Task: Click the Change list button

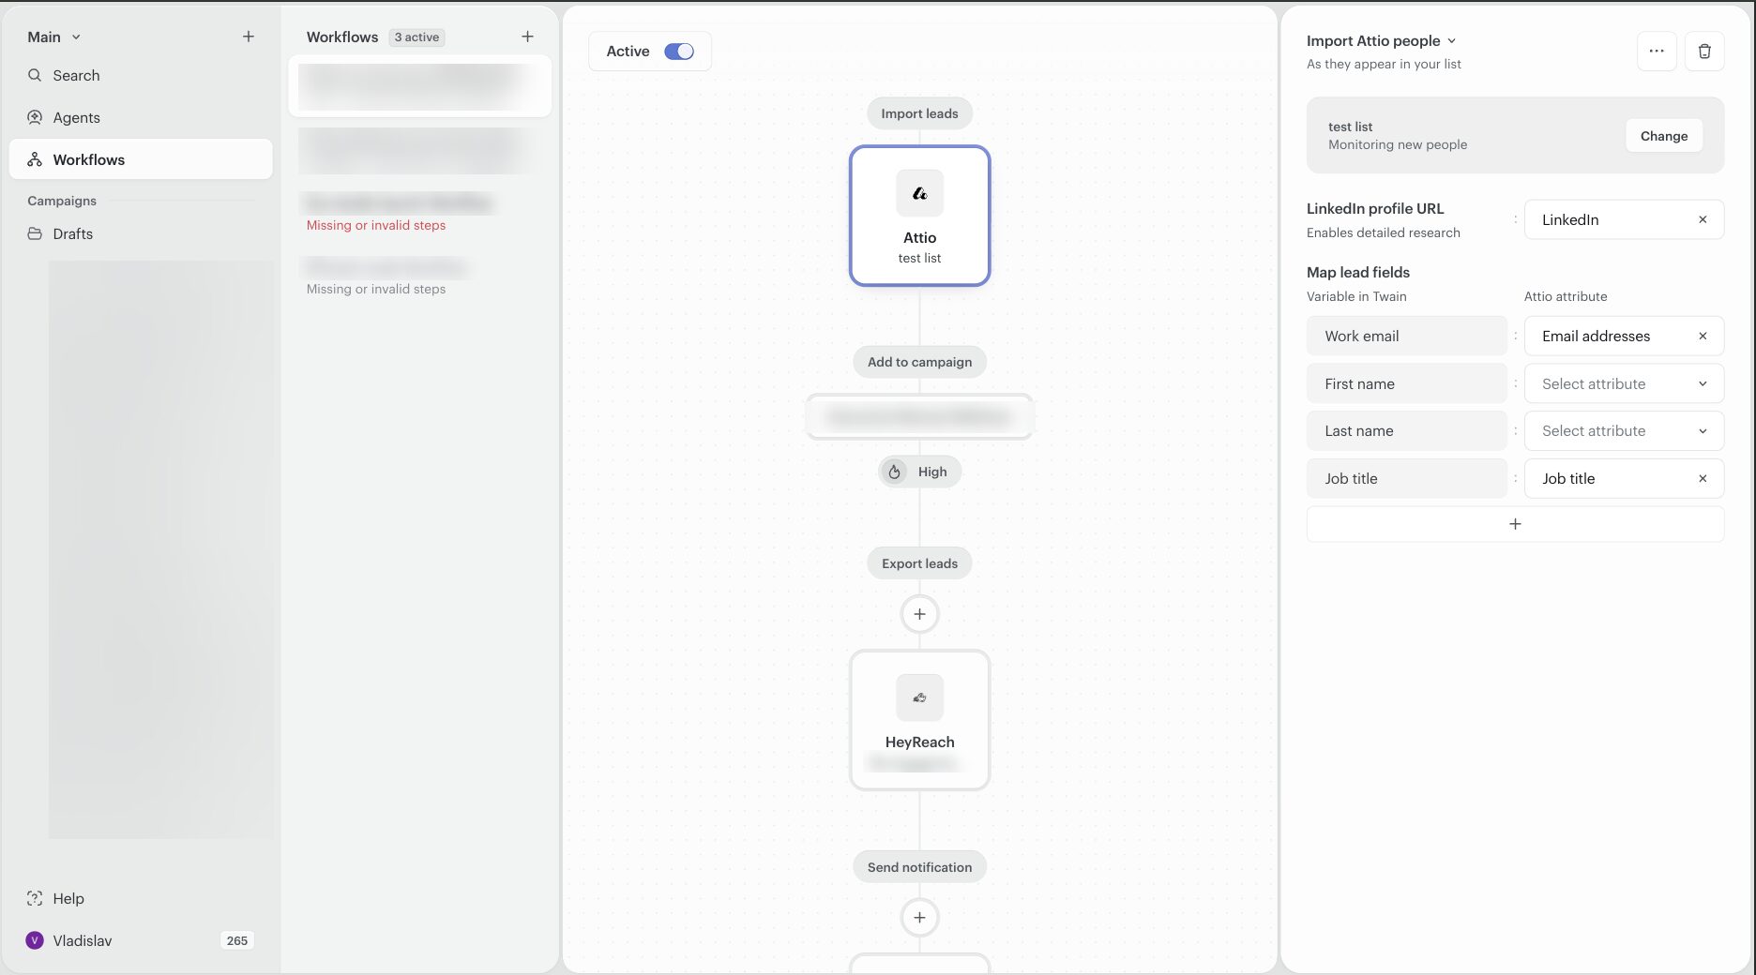Action: (x=1664, y=136)
